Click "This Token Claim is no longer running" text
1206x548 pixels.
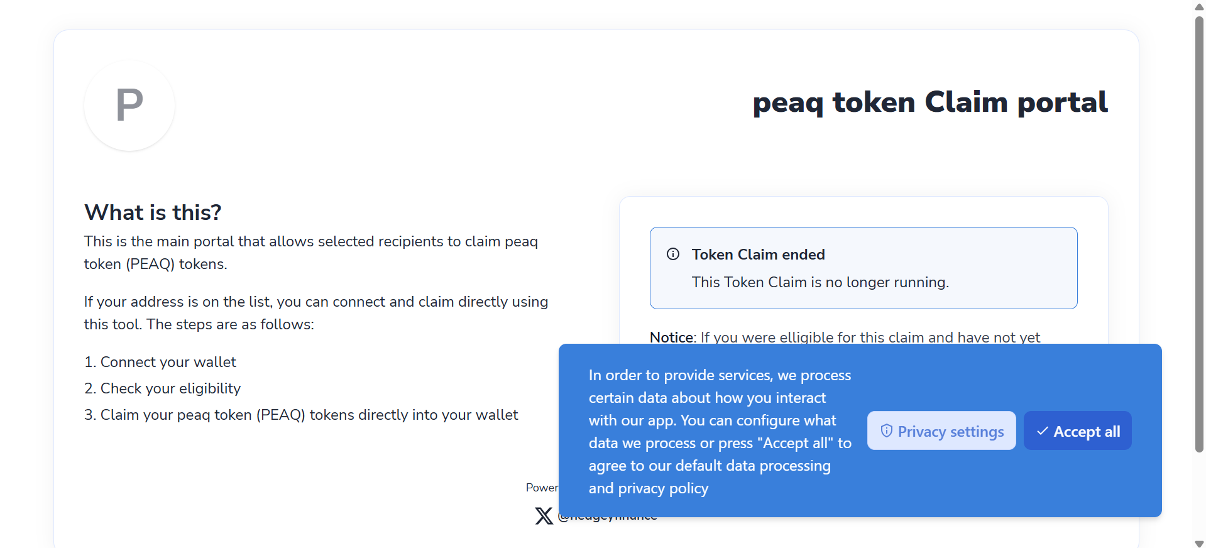[x=820, y=282]
